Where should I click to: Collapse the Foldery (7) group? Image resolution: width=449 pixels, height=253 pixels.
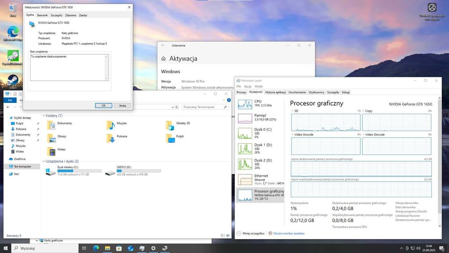click(44, 115)
